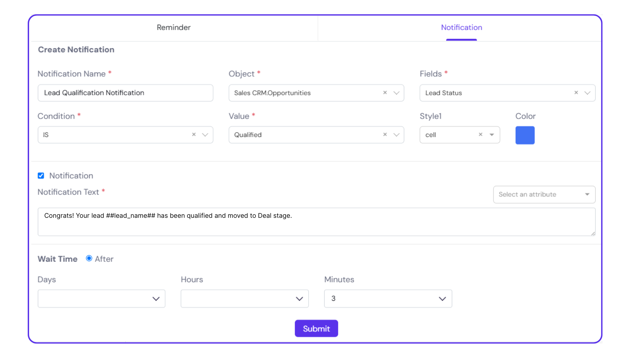
Task: Pick the blue Color swatch
Action: pos(525,135)
